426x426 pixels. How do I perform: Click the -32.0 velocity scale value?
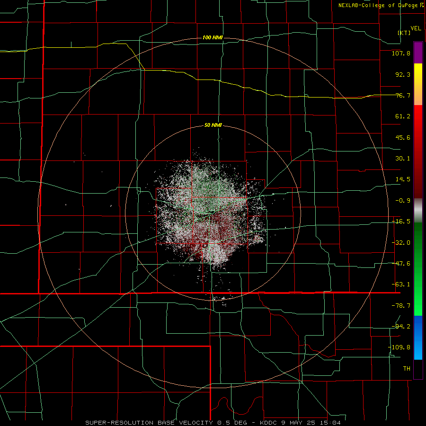pyautogui.click(x=401, y=243)
